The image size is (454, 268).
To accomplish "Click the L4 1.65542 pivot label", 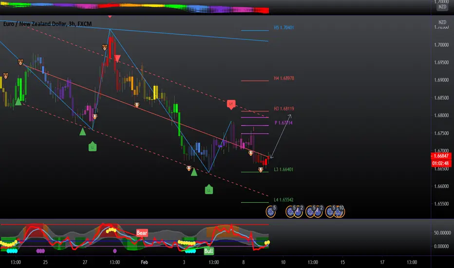I will pyautogui.click(x=284, y=200).
